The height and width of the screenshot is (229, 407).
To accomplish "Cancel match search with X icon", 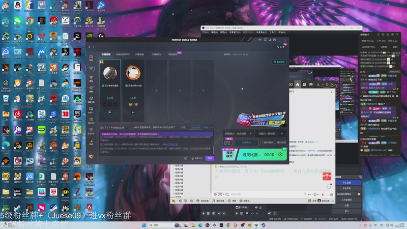I will 280,155.
